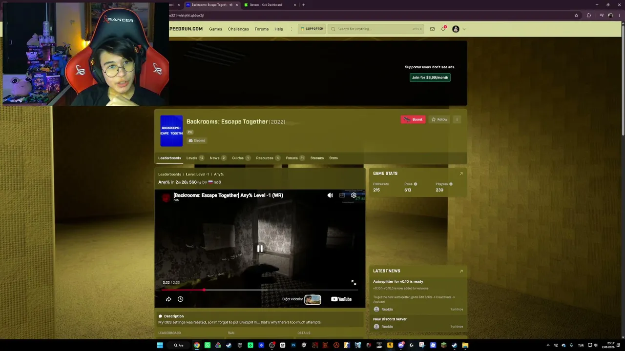Image resolution: width=625 pixels, height=351 pixels.
Task: Show info about Players stat
Action: 451,184
